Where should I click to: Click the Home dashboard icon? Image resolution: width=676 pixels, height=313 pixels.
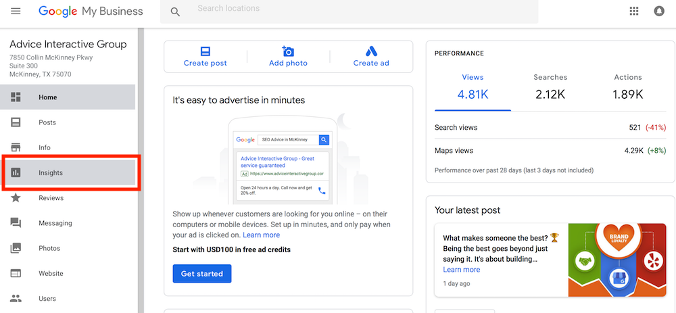tap(16, 97)
